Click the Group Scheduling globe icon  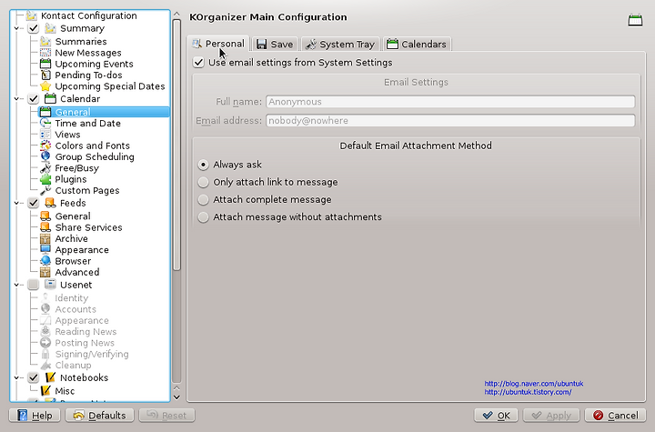(45, 156)
